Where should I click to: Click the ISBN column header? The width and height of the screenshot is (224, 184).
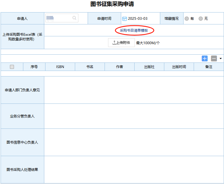coord(60,67)
